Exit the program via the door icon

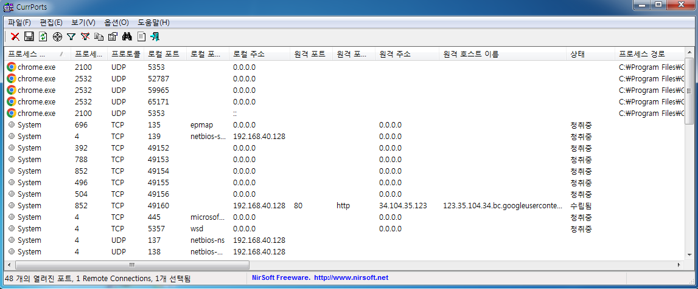click(x=155, y=37)
